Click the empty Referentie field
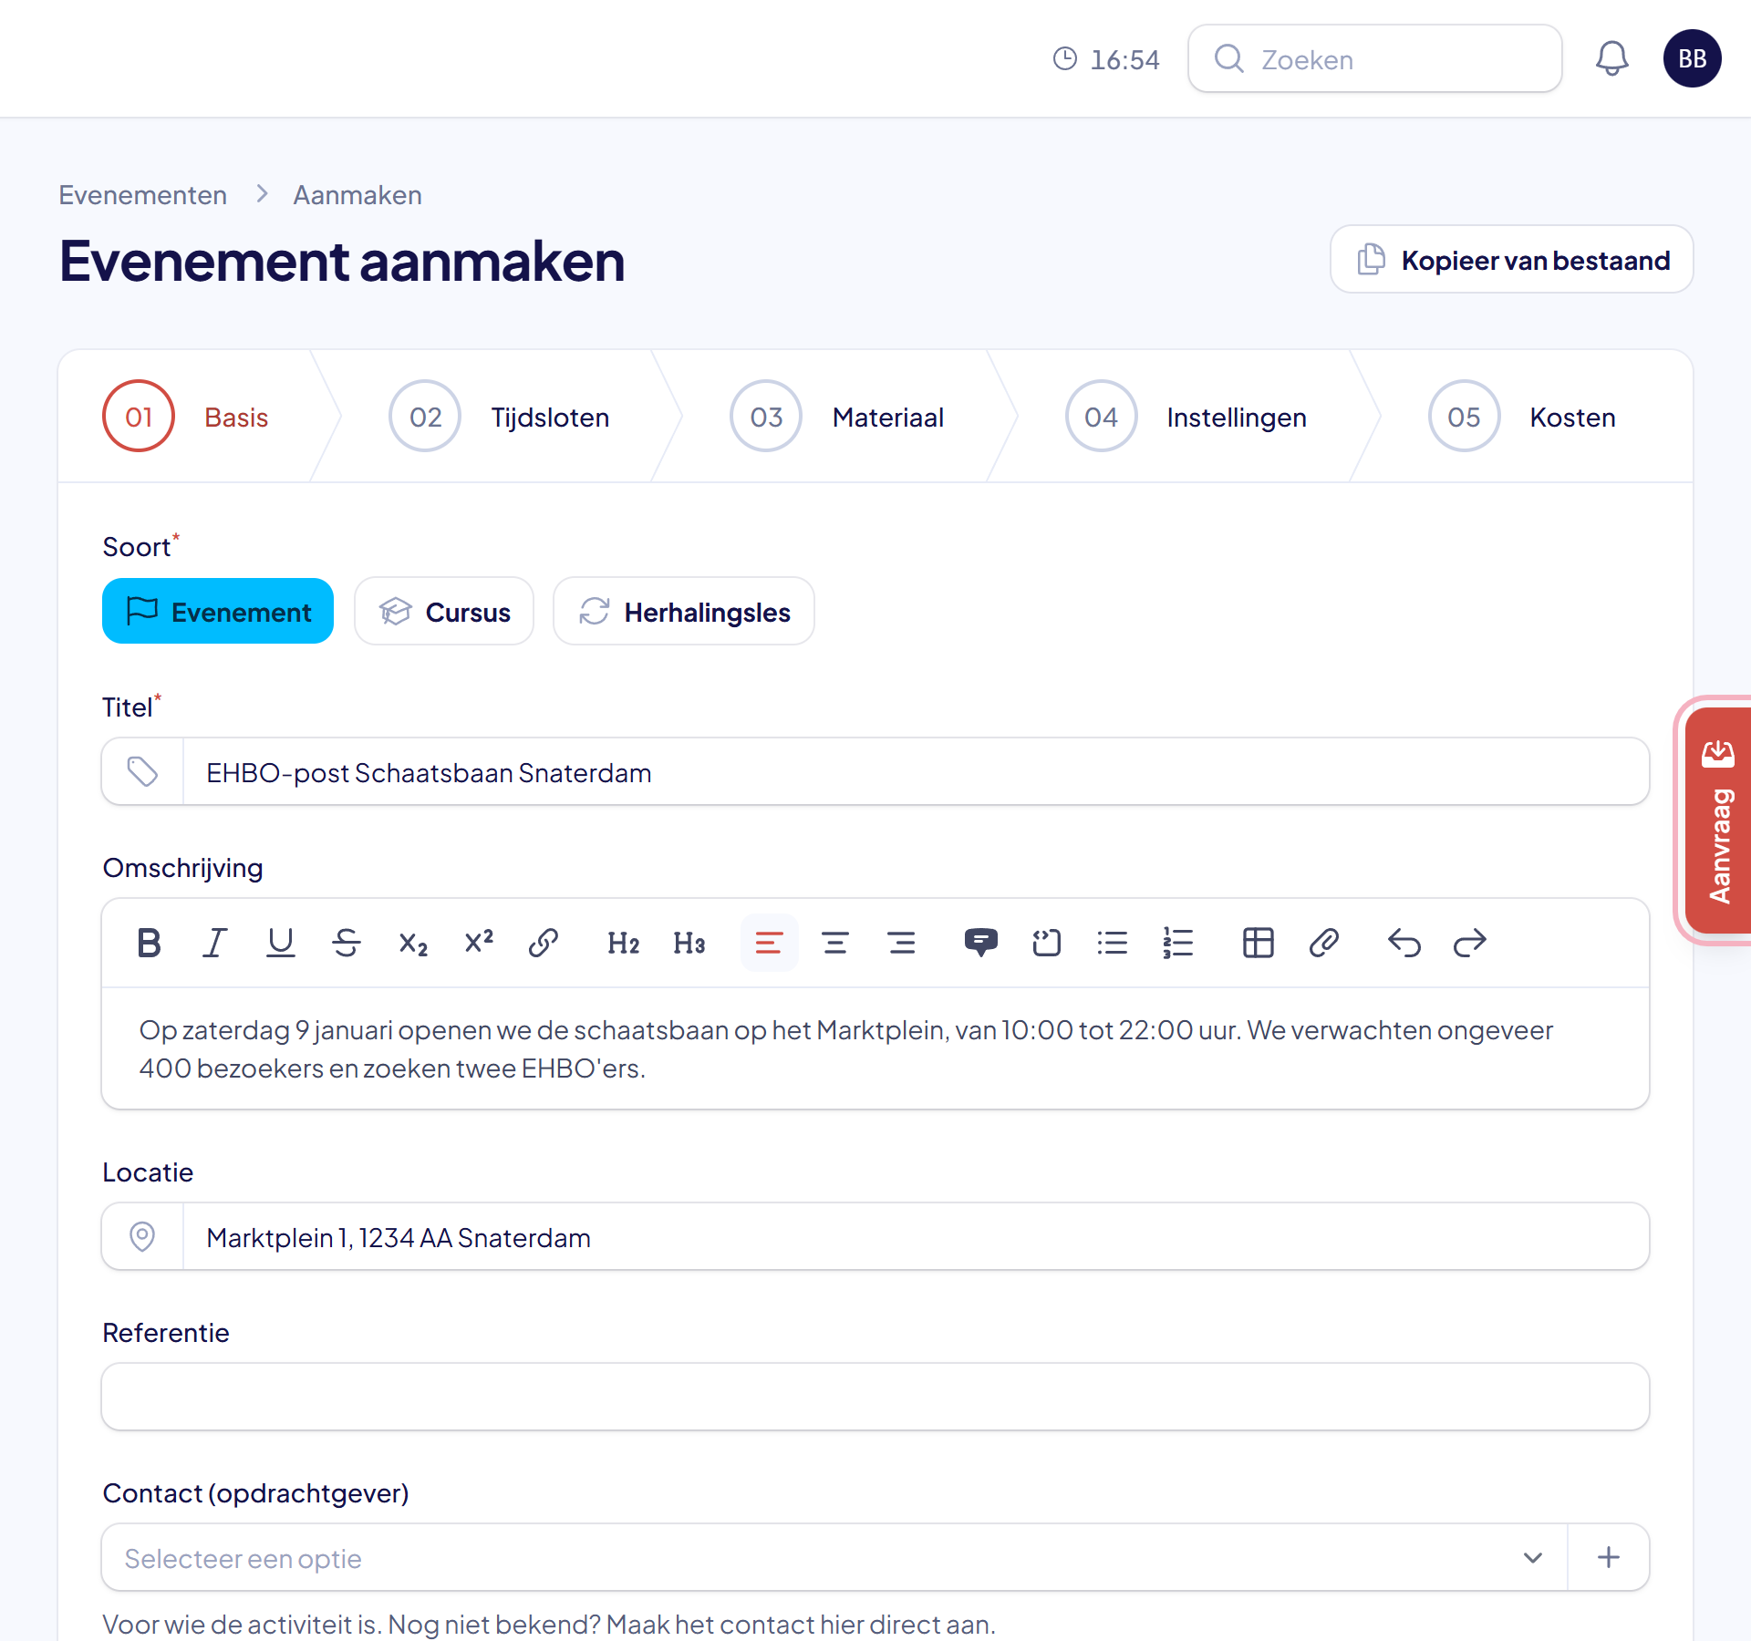The image size is (1751, 1641). coord(875,1397)
